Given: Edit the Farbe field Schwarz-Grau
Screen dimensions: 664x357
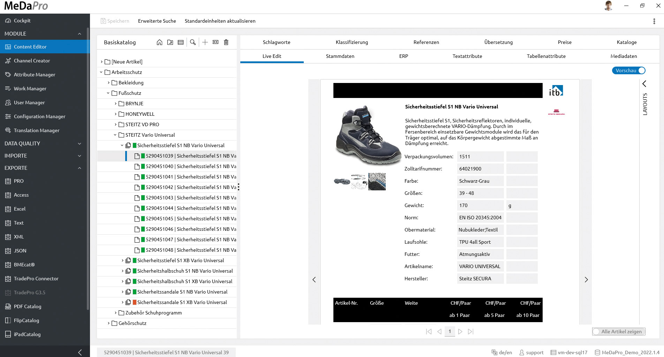Looking at the screenshot, I should tap(481, 181).
